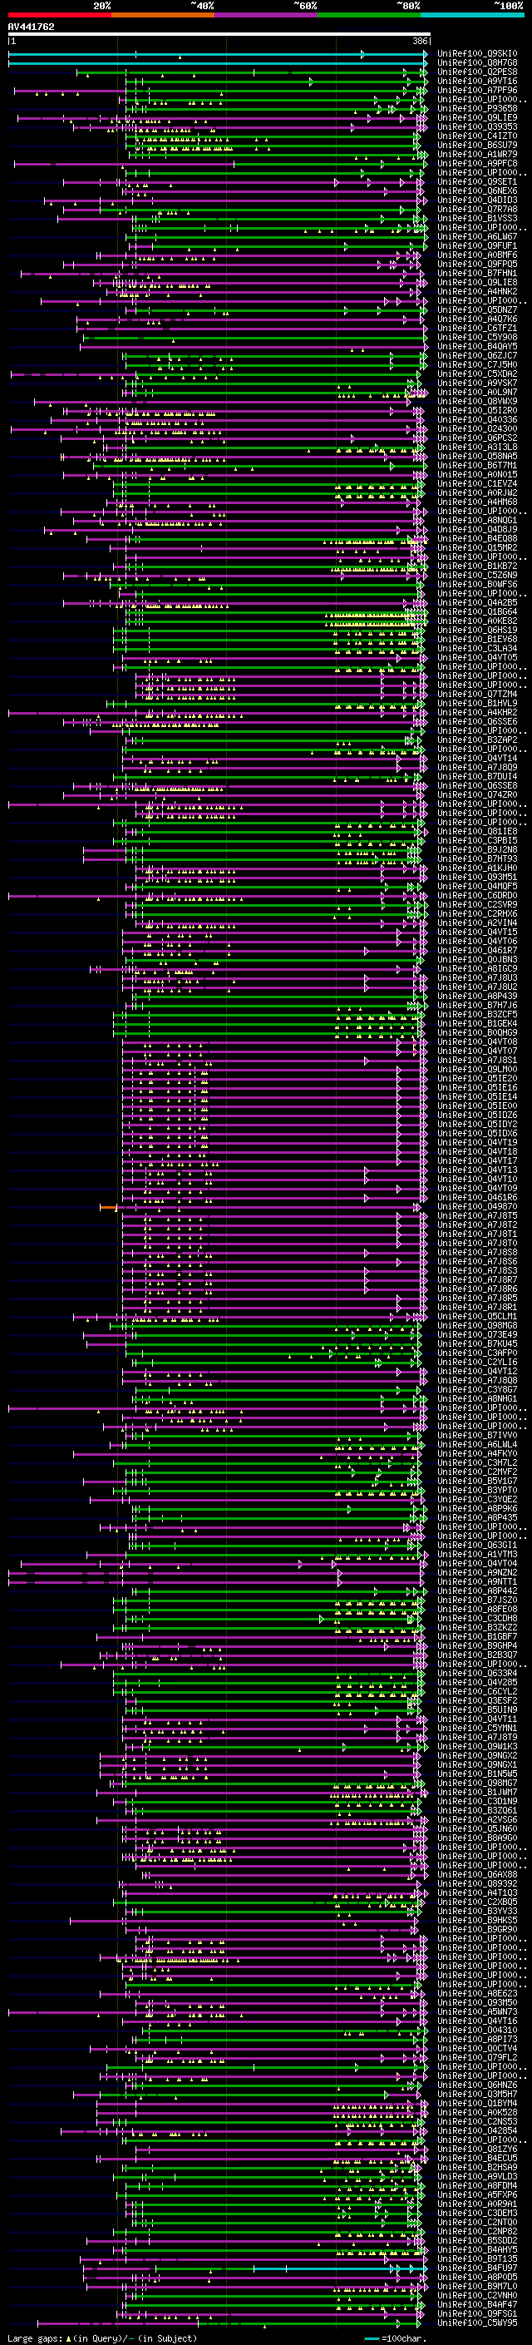Viewport: 532px width, 2345px height.
Task: Open hit UniRef100_Q5DNZ7
Action: 477,309
